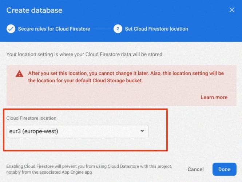Image resolution: width=242 pixels, height=182 pixels.
Task: Click the cannot change location warning text
Action: pos(126,77)
